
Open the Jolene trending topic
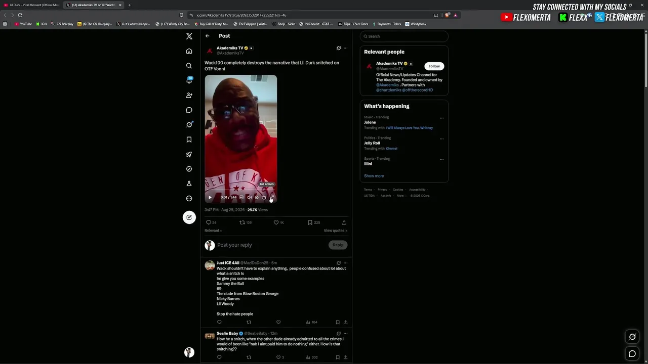pyautogui.click(x=370, y=122)
